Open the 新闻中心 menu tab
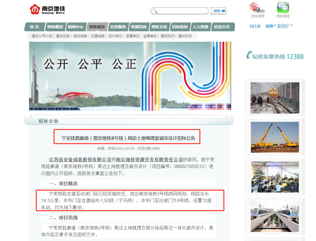This screenshot has height=241, width=316. pyautogui.click(x=76, y=27)
